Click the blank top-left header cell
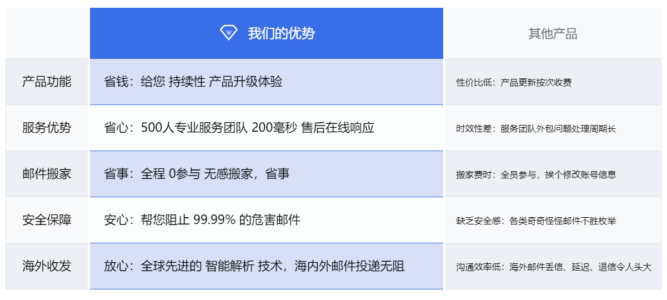Image resolution: width=667 pixels, height=300 pixels. 47,33
